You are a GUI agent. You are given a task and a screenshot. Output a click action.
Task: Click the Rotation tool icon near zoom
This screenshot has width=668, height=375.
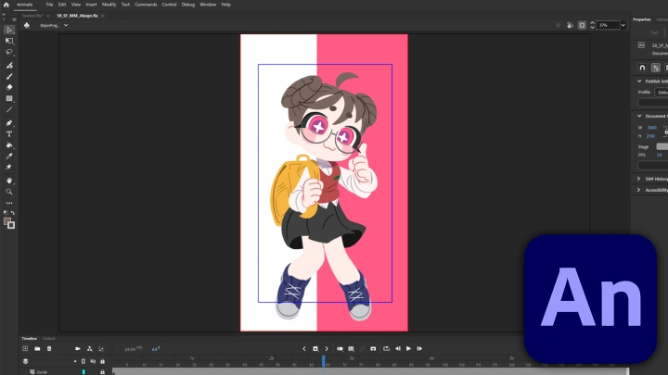pyautogui.click(x=570, y=26)
